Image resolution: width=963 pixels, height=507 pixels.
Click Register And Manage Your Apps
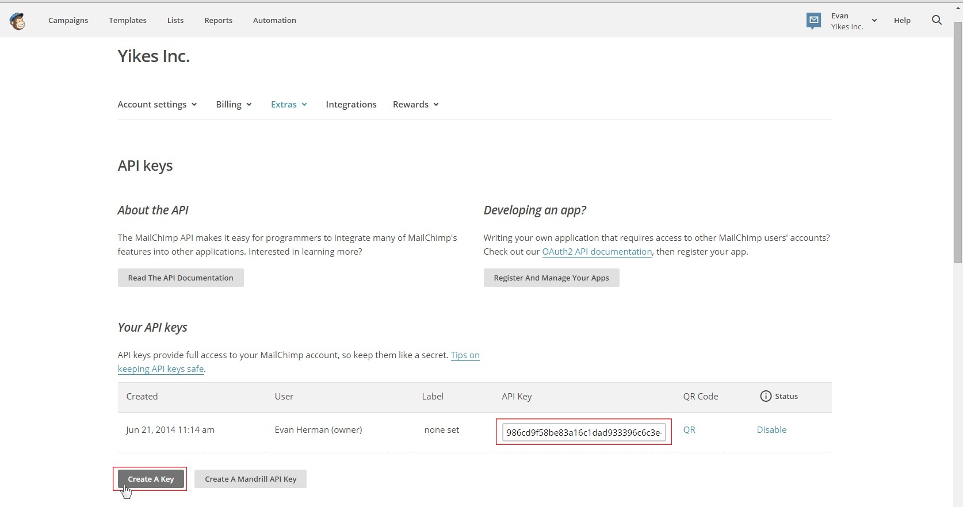click(551, 278)
